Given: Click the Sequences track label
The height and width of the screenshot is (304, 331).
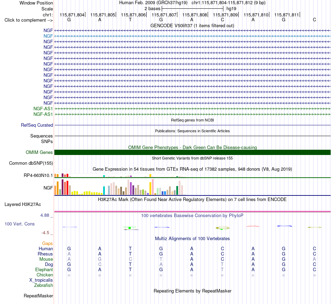Looking at the screenshot, I should [41, 136].
